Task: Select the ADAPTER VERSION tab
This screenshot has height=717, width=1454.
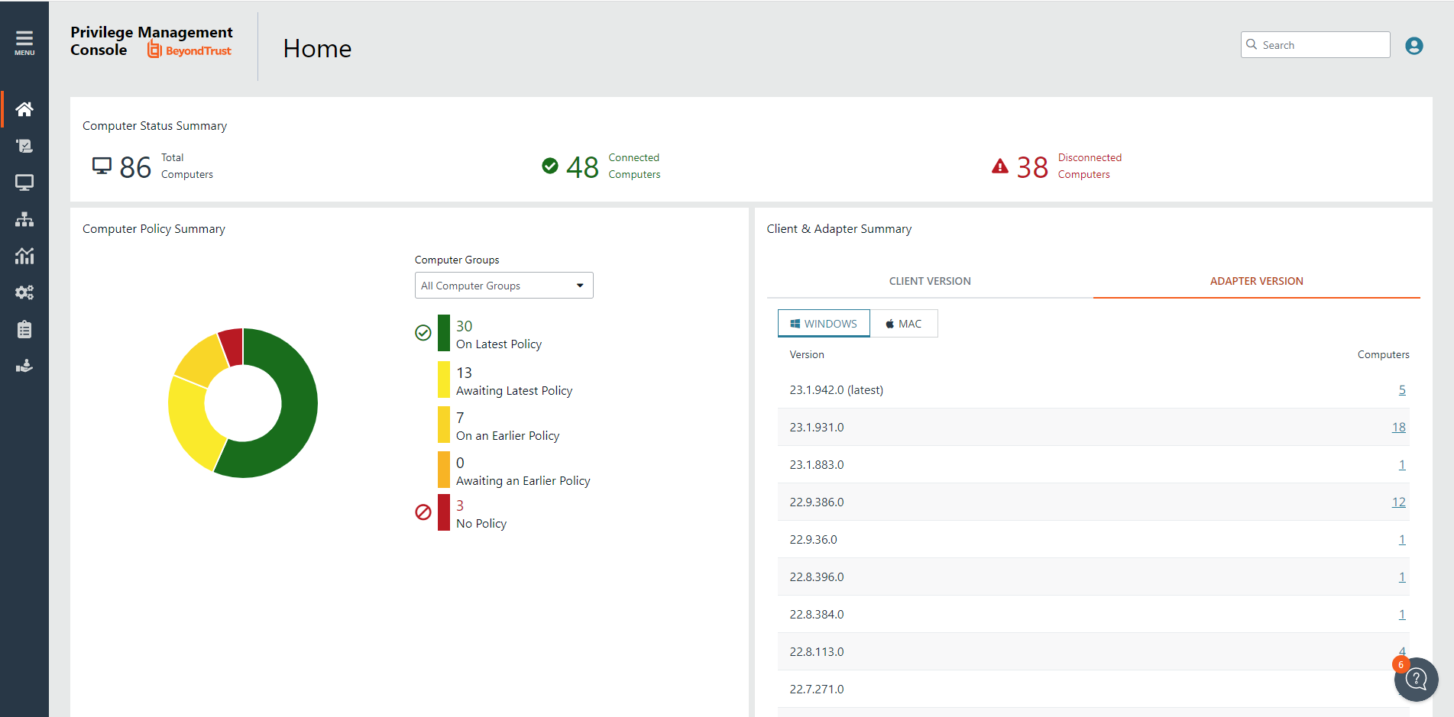Action: click(1256, 281)
